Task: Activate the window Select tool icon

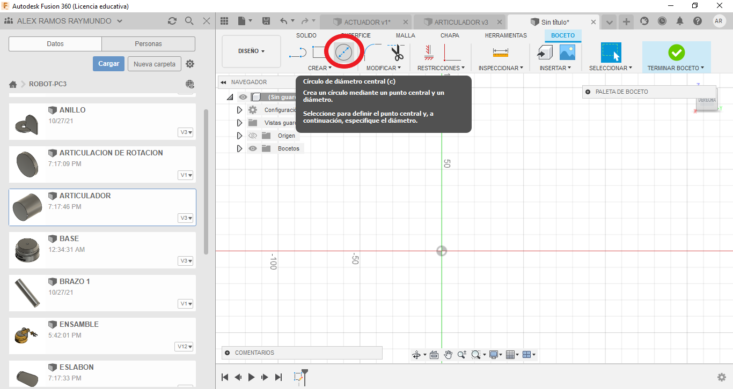Action: tap(611, 53)
